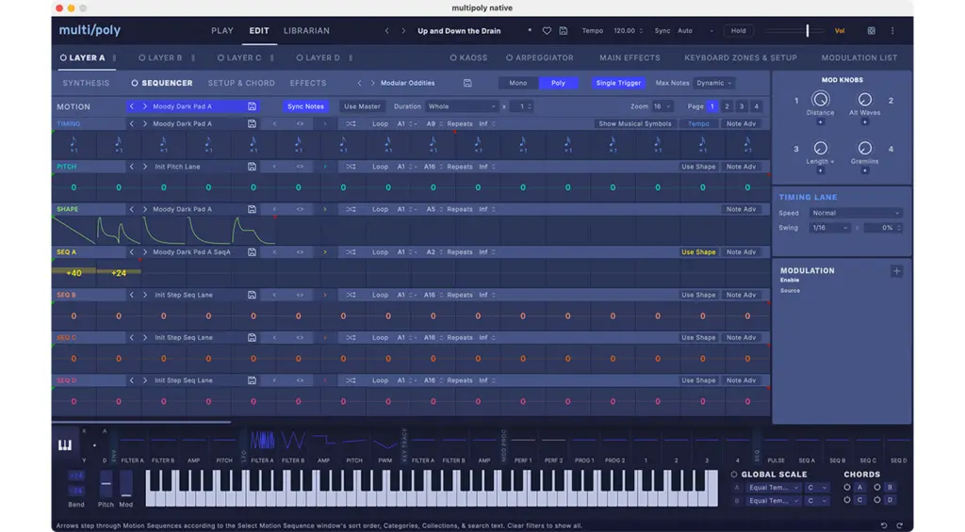This screenshot has width=965, height=532.
Task: Open Global Scale B key C dropdown
Action: click(x=817, y=501)
